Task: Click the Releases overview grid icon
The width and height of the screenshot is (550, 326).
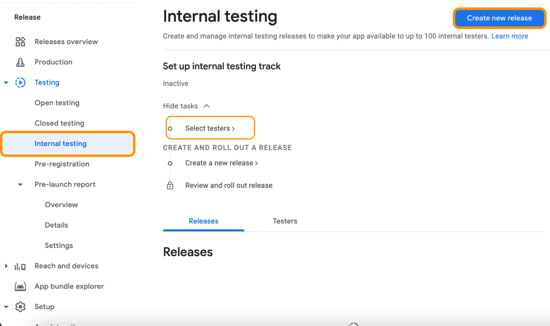Action: click(x=20, y=42)
